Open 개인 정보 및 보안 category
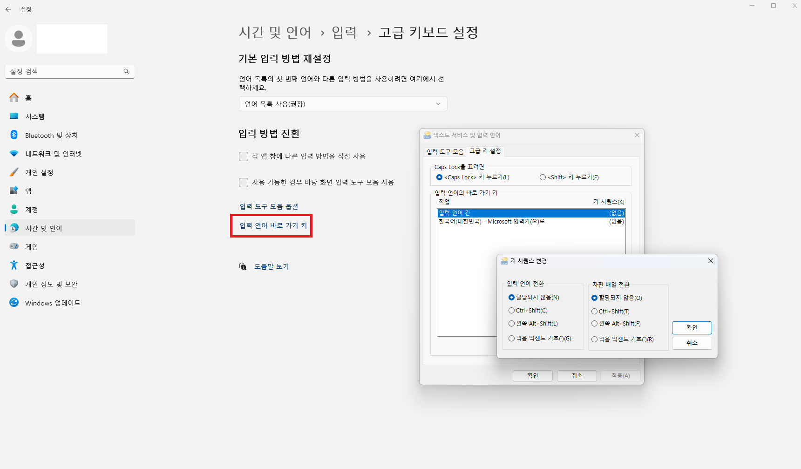Image resolution: width=801 pixels, height=469 pixels. point(70,284)
